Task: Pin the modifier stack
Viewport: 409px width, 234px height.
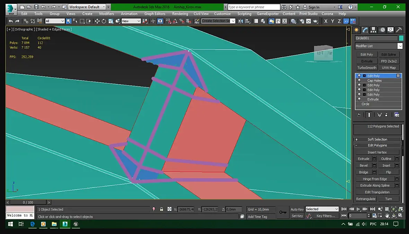Action: coord(359,115)
